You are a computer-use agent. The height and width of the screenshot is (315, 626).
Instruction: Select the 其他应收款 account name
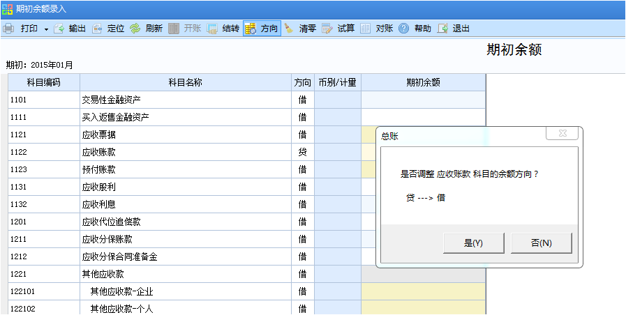pos(103,275)
